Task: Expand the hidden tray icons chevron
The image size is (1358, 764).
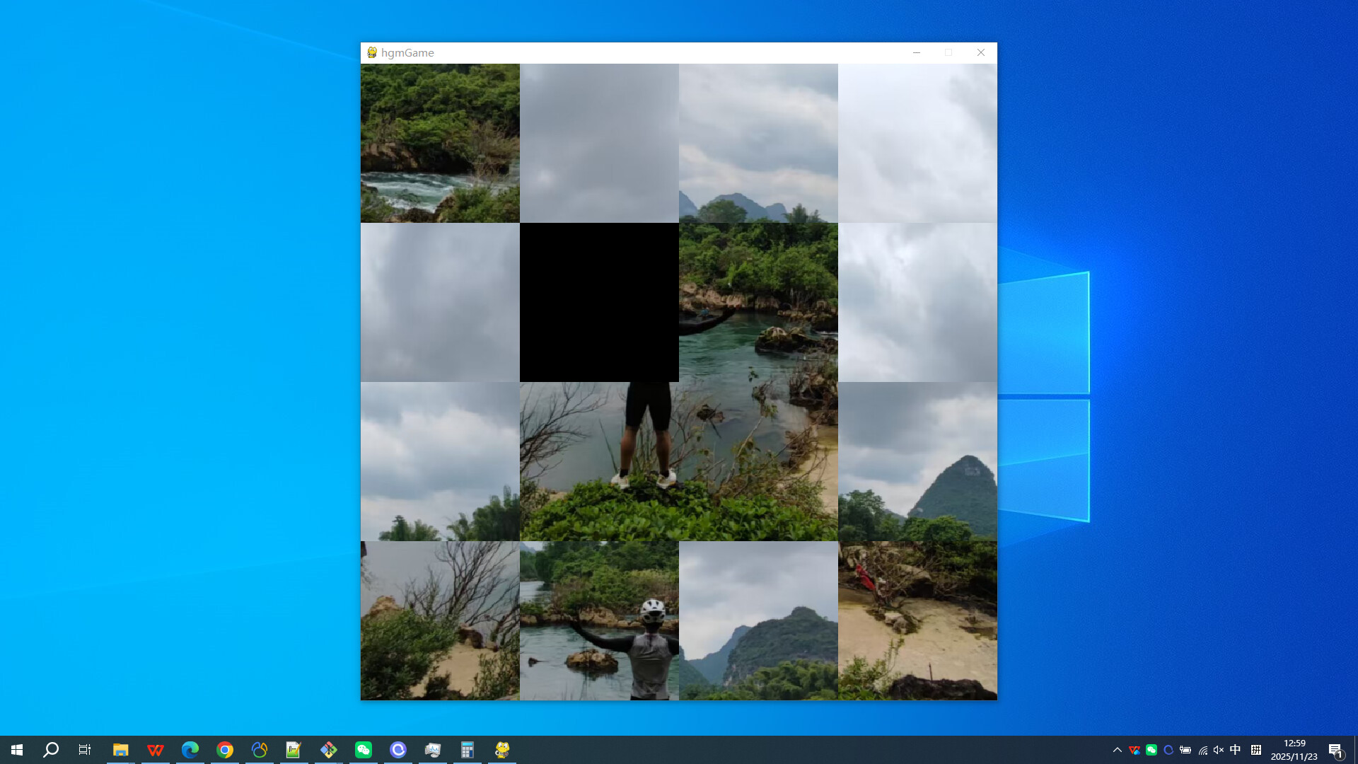Action: point(1118,750)
